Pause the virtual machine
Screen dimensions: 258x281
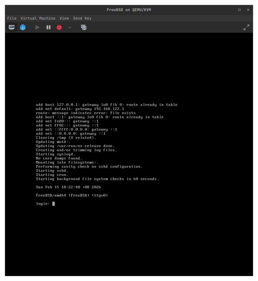pos(49,27)
